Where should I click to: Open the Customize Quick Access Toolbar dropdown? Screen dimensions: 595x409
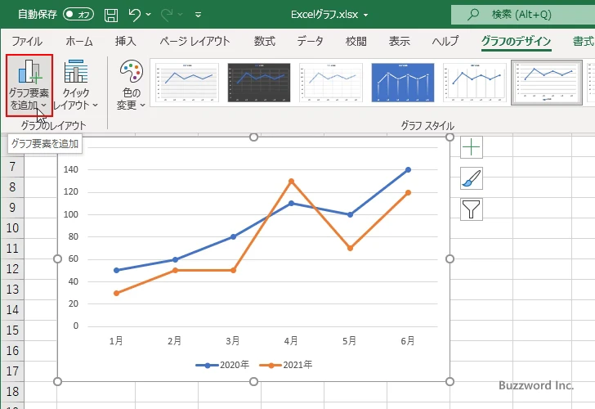(198, 15)
